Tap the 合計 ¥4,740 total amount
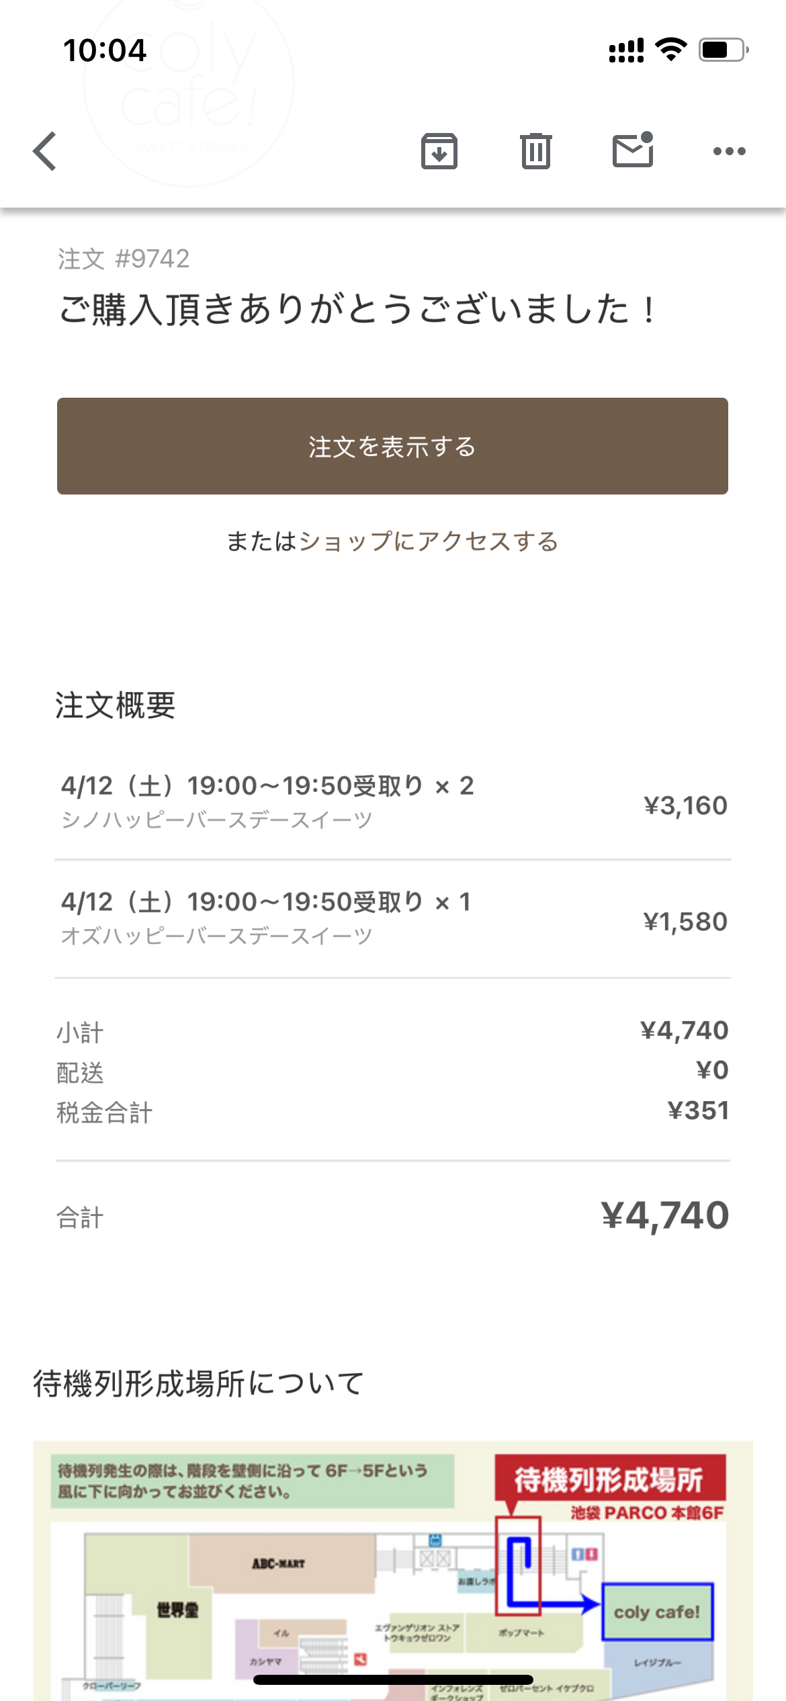Screen dimensions: 786x1701 click(665, 1215)
